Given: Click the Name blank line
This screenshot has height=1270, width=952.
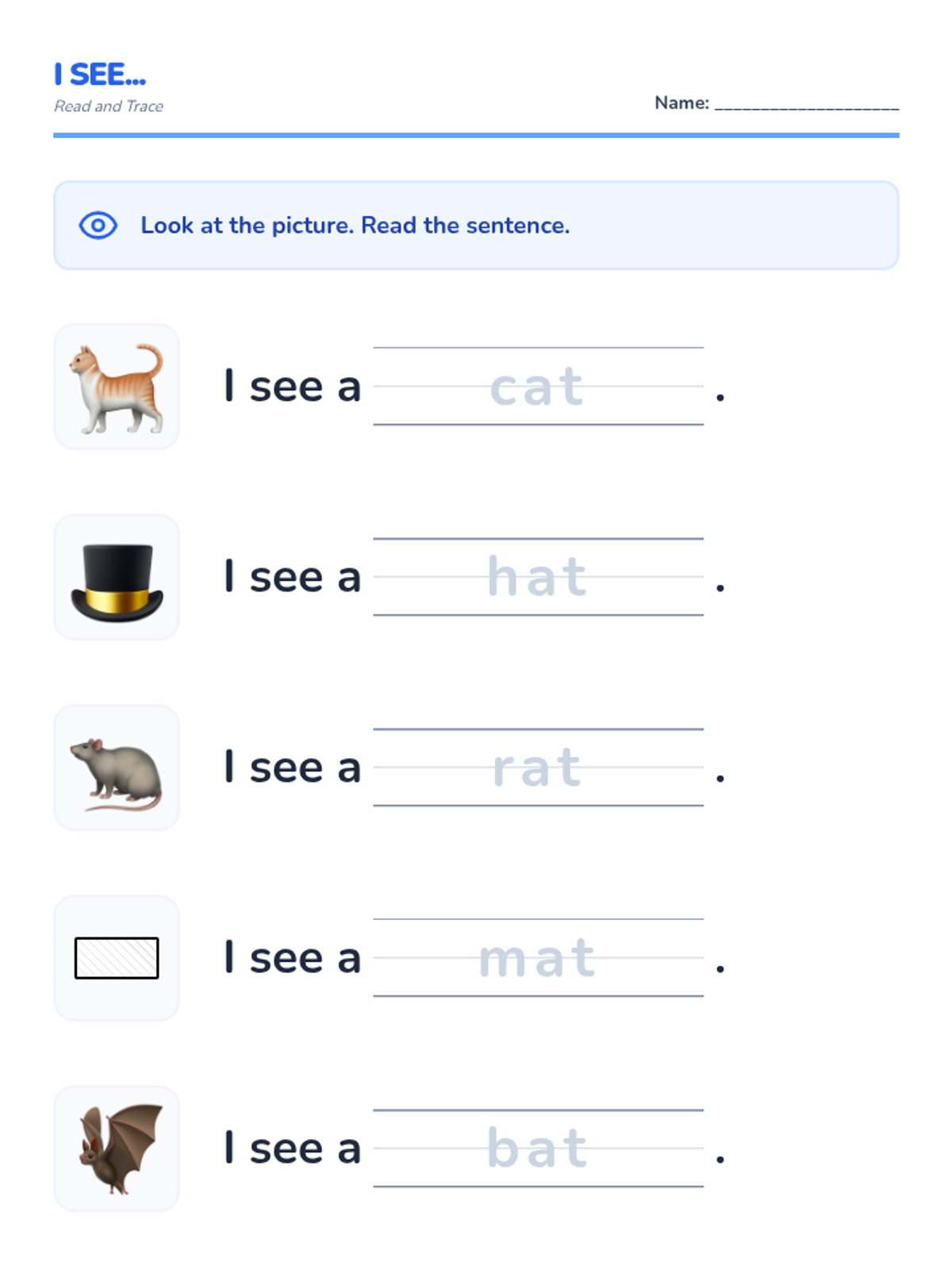Looking at the screenshot, I should (806, 105).
